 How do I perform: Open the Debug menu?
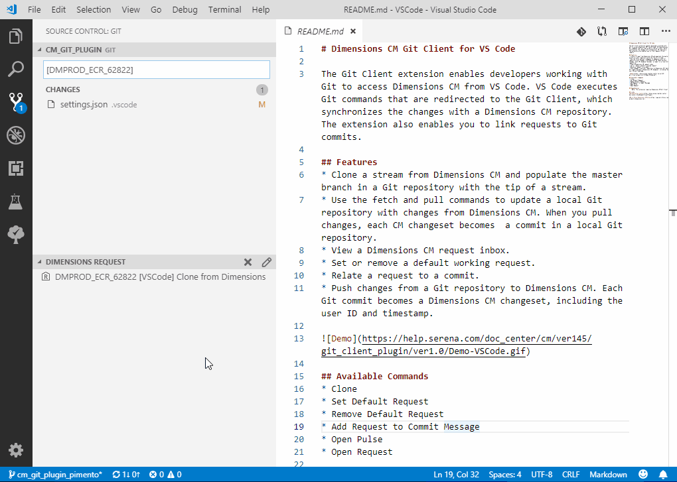185,9
